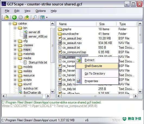Click the file list vertical scrollbar thumb

click(x=140, y=35)
